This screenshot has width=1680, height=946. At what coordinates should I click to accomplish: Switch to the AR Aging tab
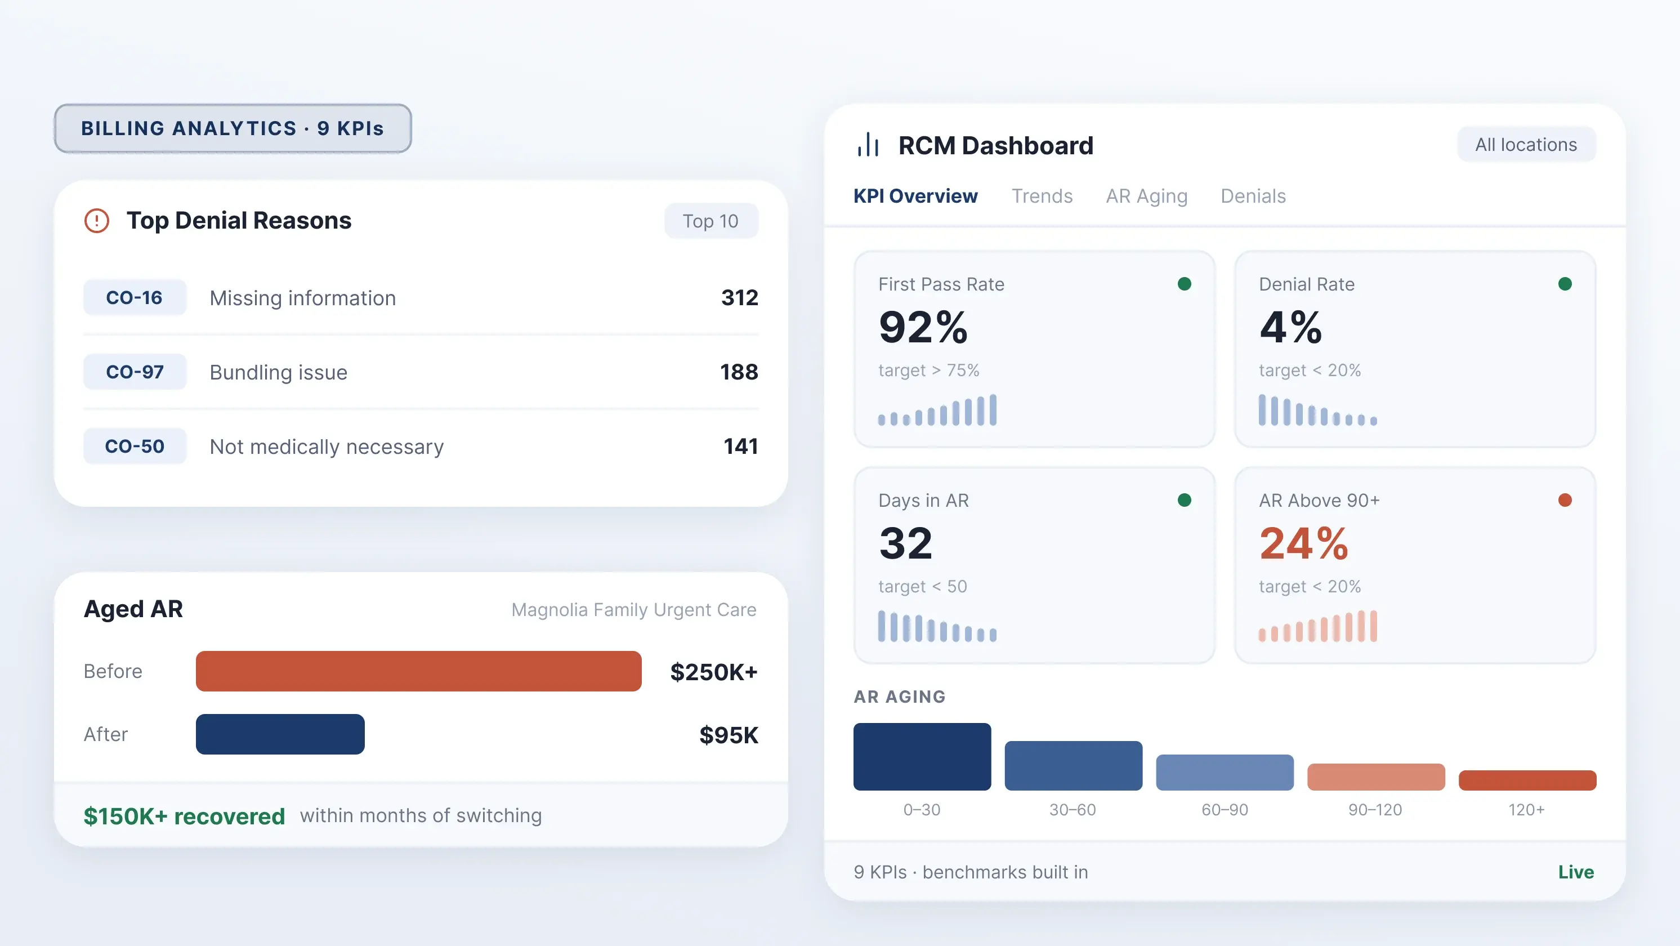click(x=1146, y=197)
